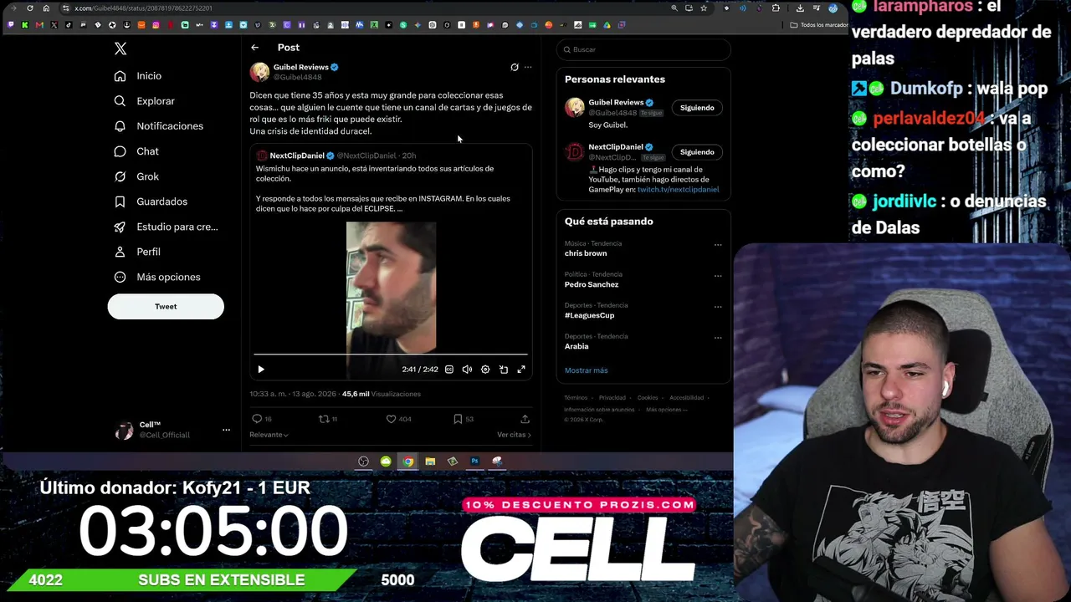Open File Explorer from taskbar

(430, 462)
